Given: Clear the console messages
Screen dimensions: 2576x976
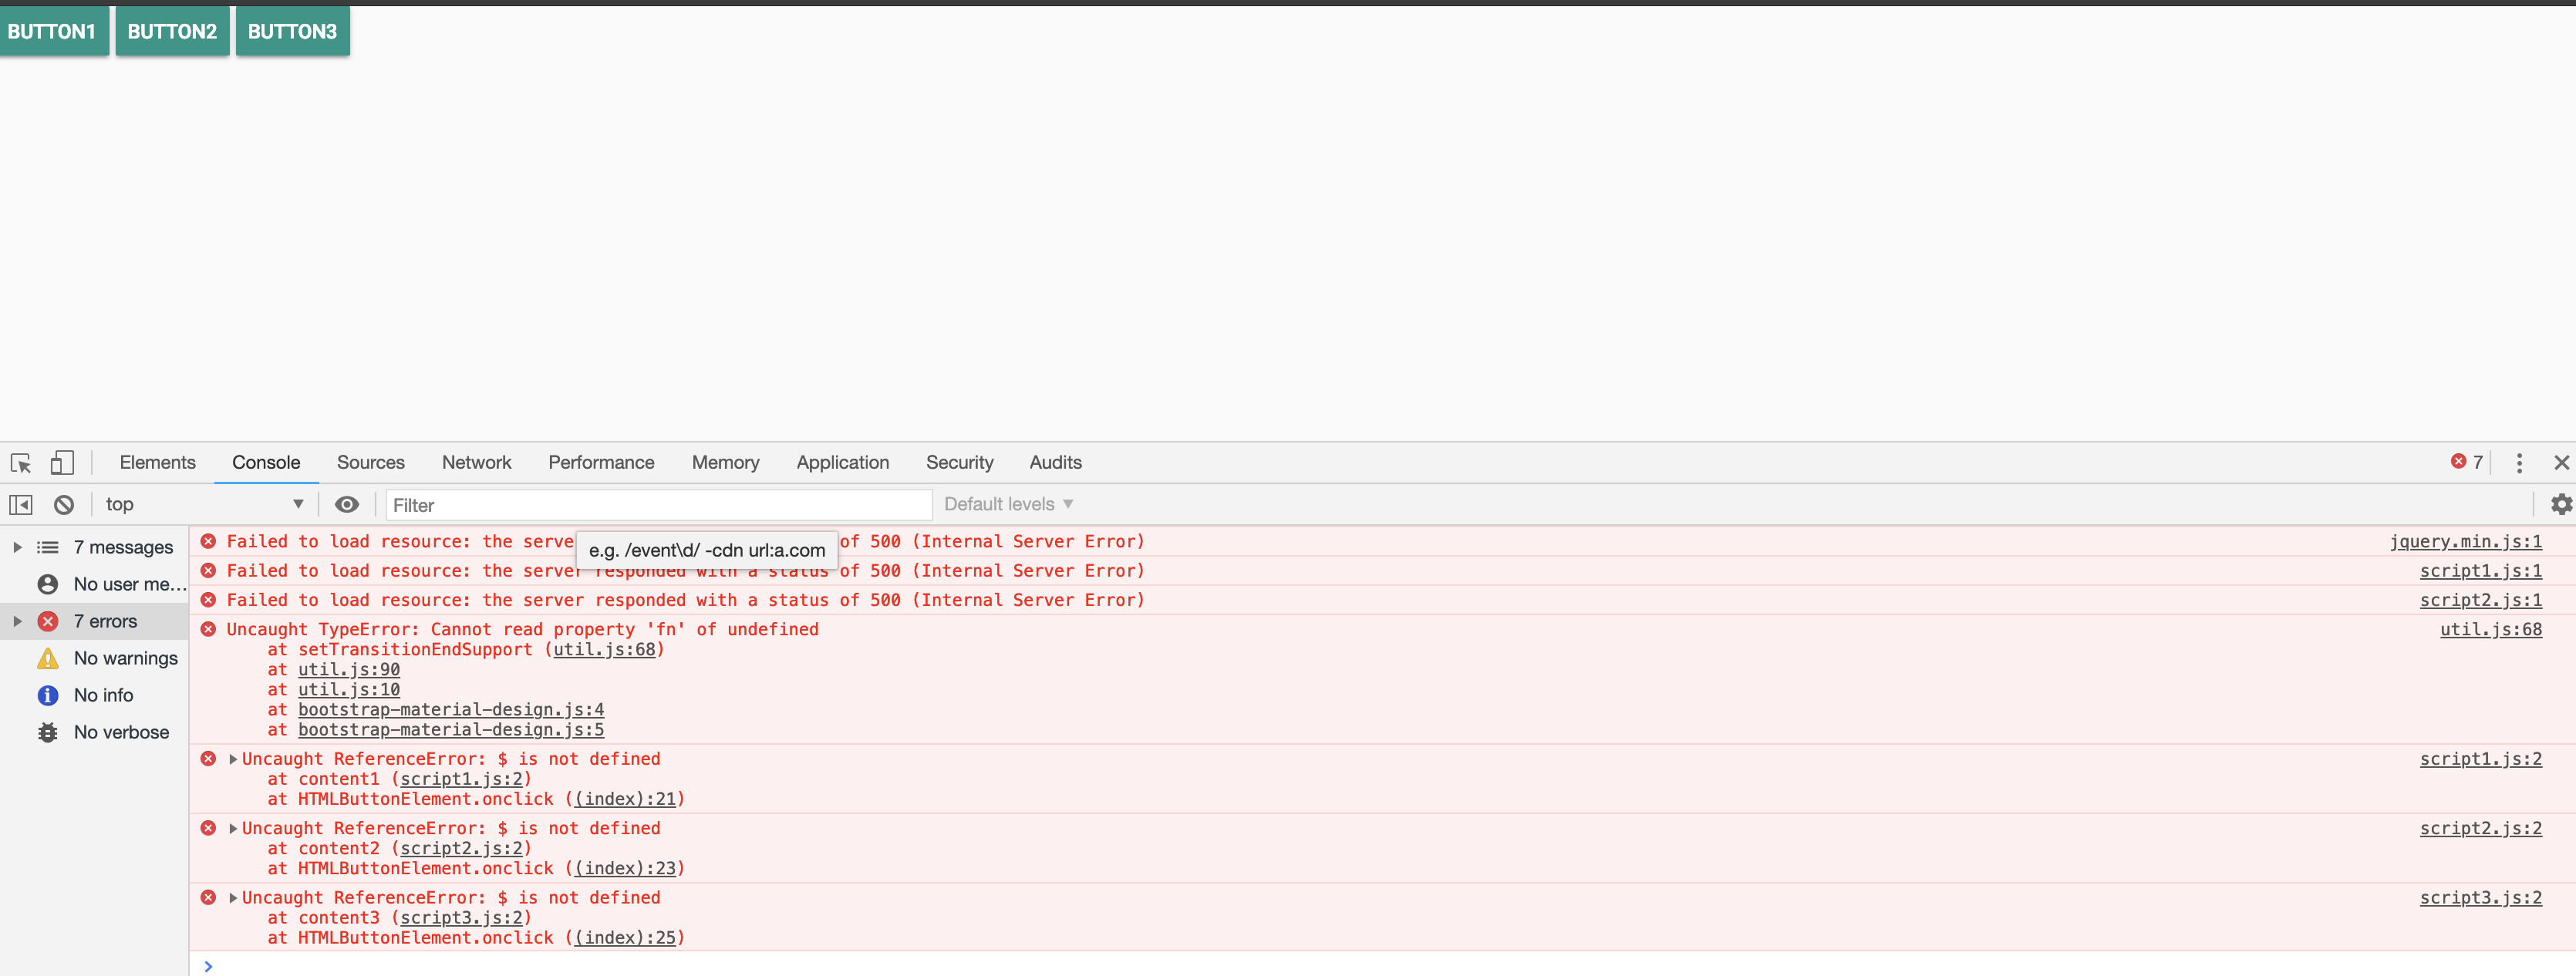Looking at the screenshot, I should (63, 504).
